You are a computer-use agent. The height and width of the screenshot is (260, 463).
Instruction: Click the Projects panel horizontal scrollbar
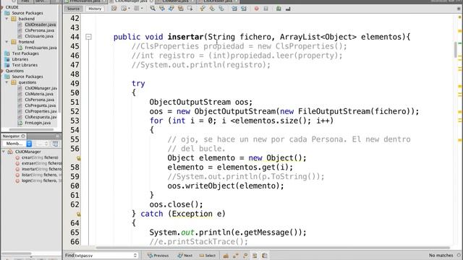pos(31,129)
